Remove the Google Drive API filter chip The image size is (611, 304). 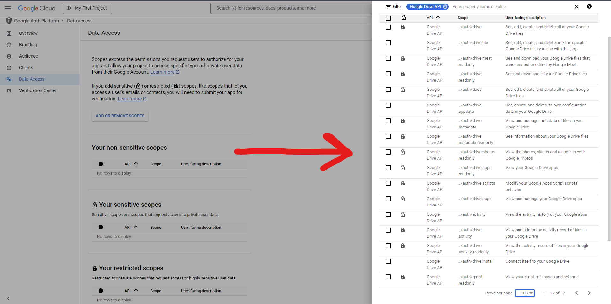(445, 7)
